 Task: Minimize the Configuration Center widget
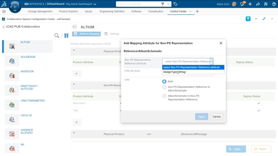click(x=256, y=19)
